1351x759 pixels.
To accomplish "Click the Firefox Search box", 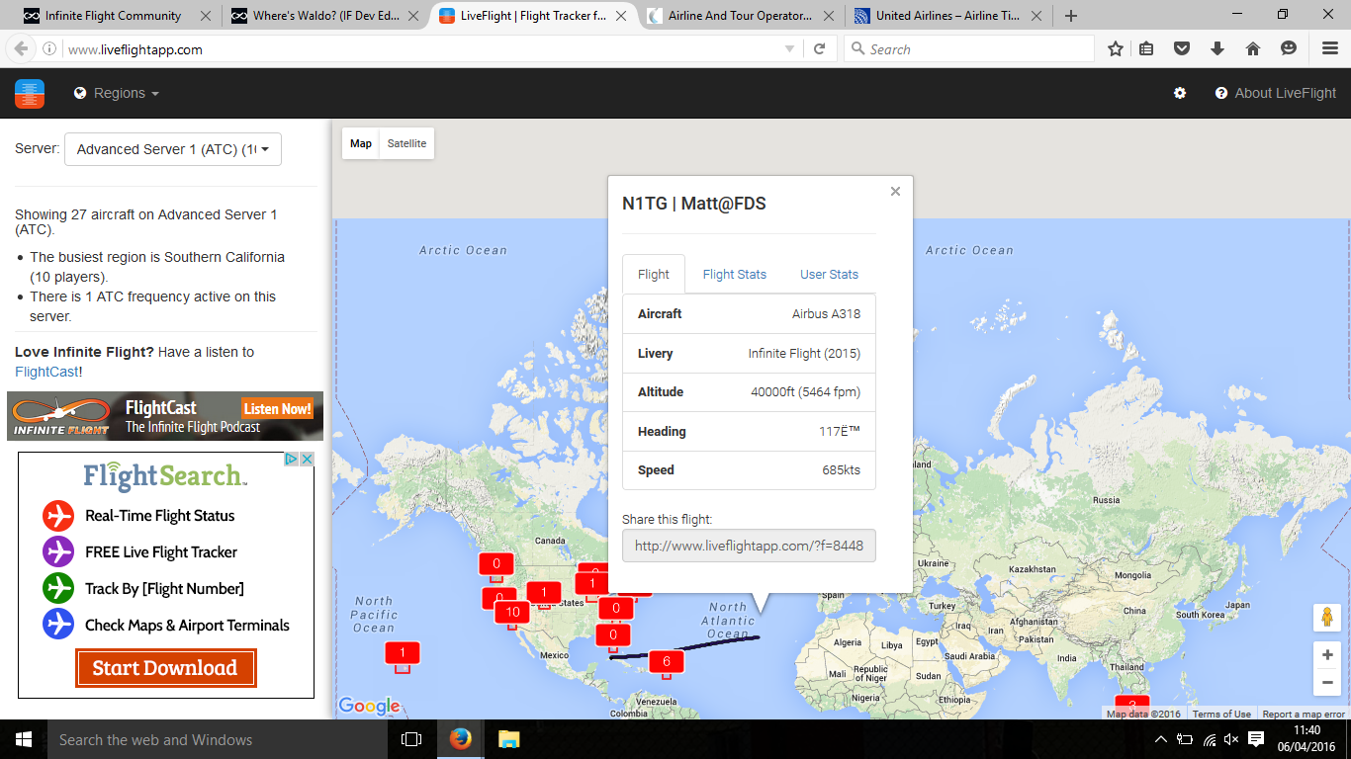I will tap(969, 49).
